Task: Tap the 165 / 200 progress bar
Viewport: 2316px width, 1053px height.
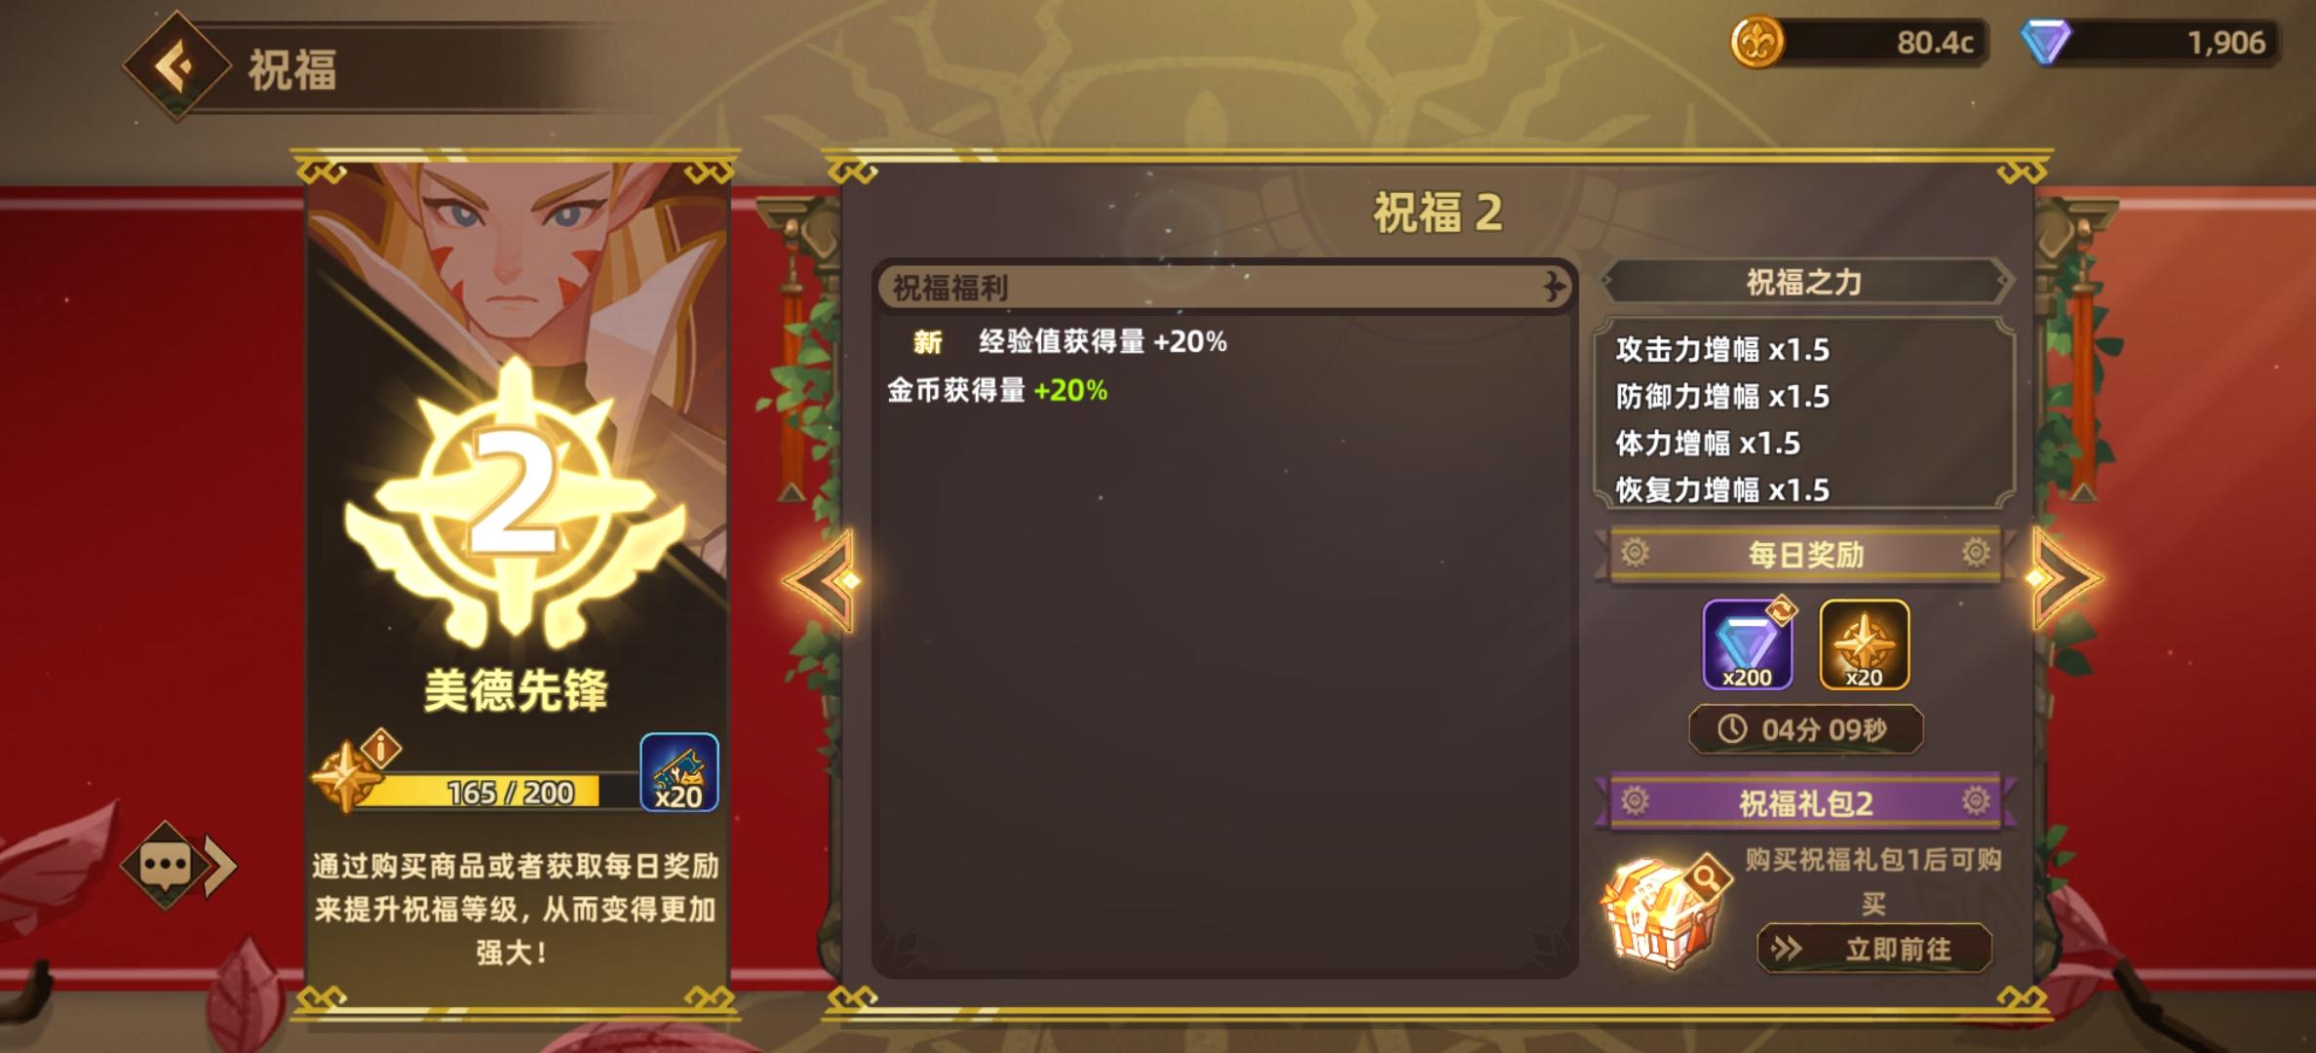Action: click(x=492, y=792)
